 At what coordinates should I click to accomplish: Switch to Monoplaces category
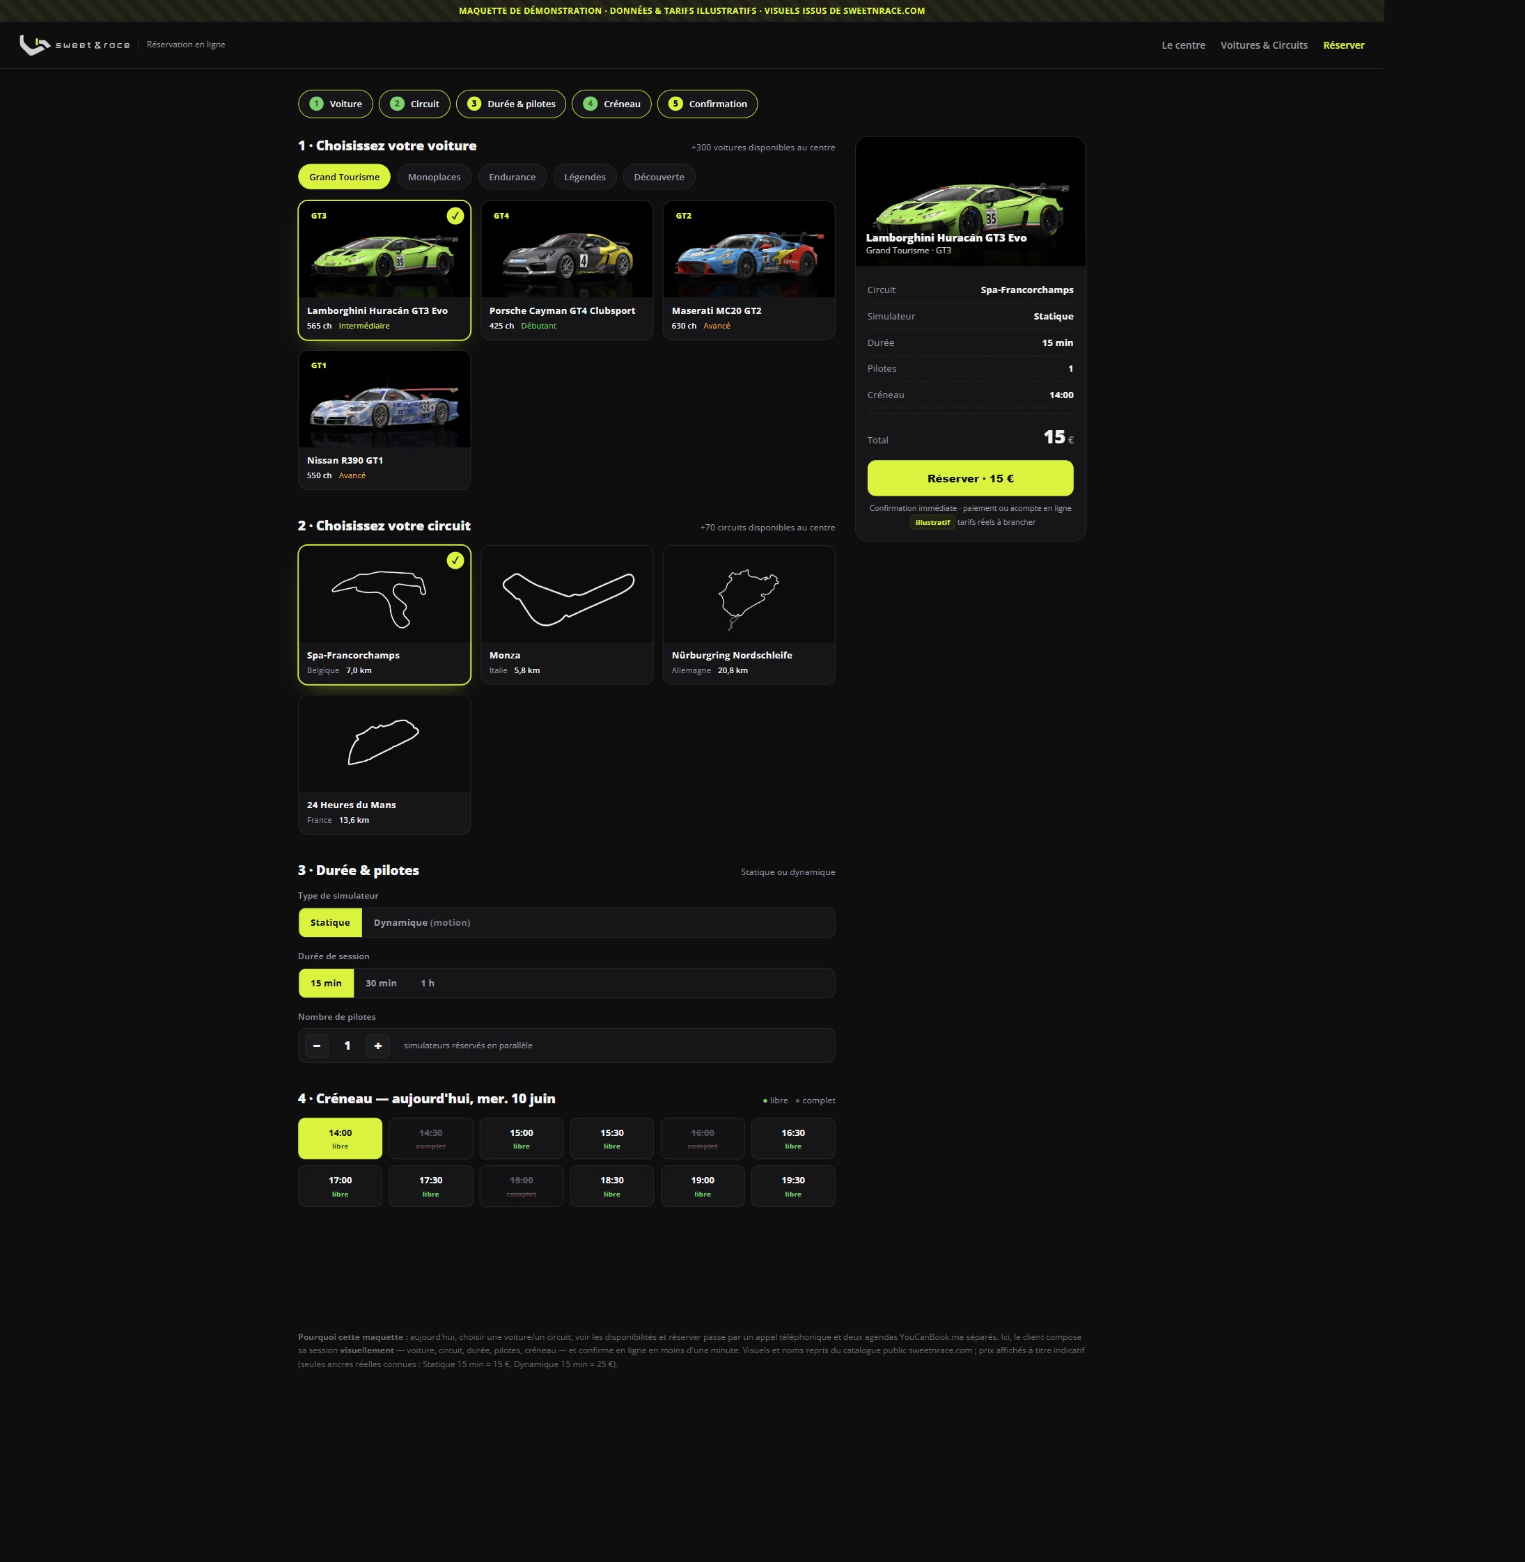[434, 177]
